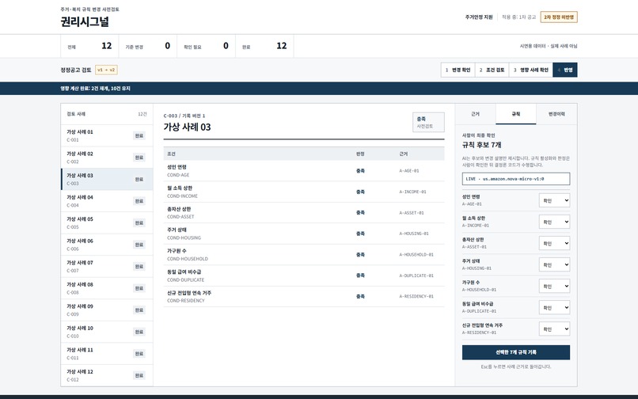Go to step 3 영향 사례 확인

tap(530, 70)
